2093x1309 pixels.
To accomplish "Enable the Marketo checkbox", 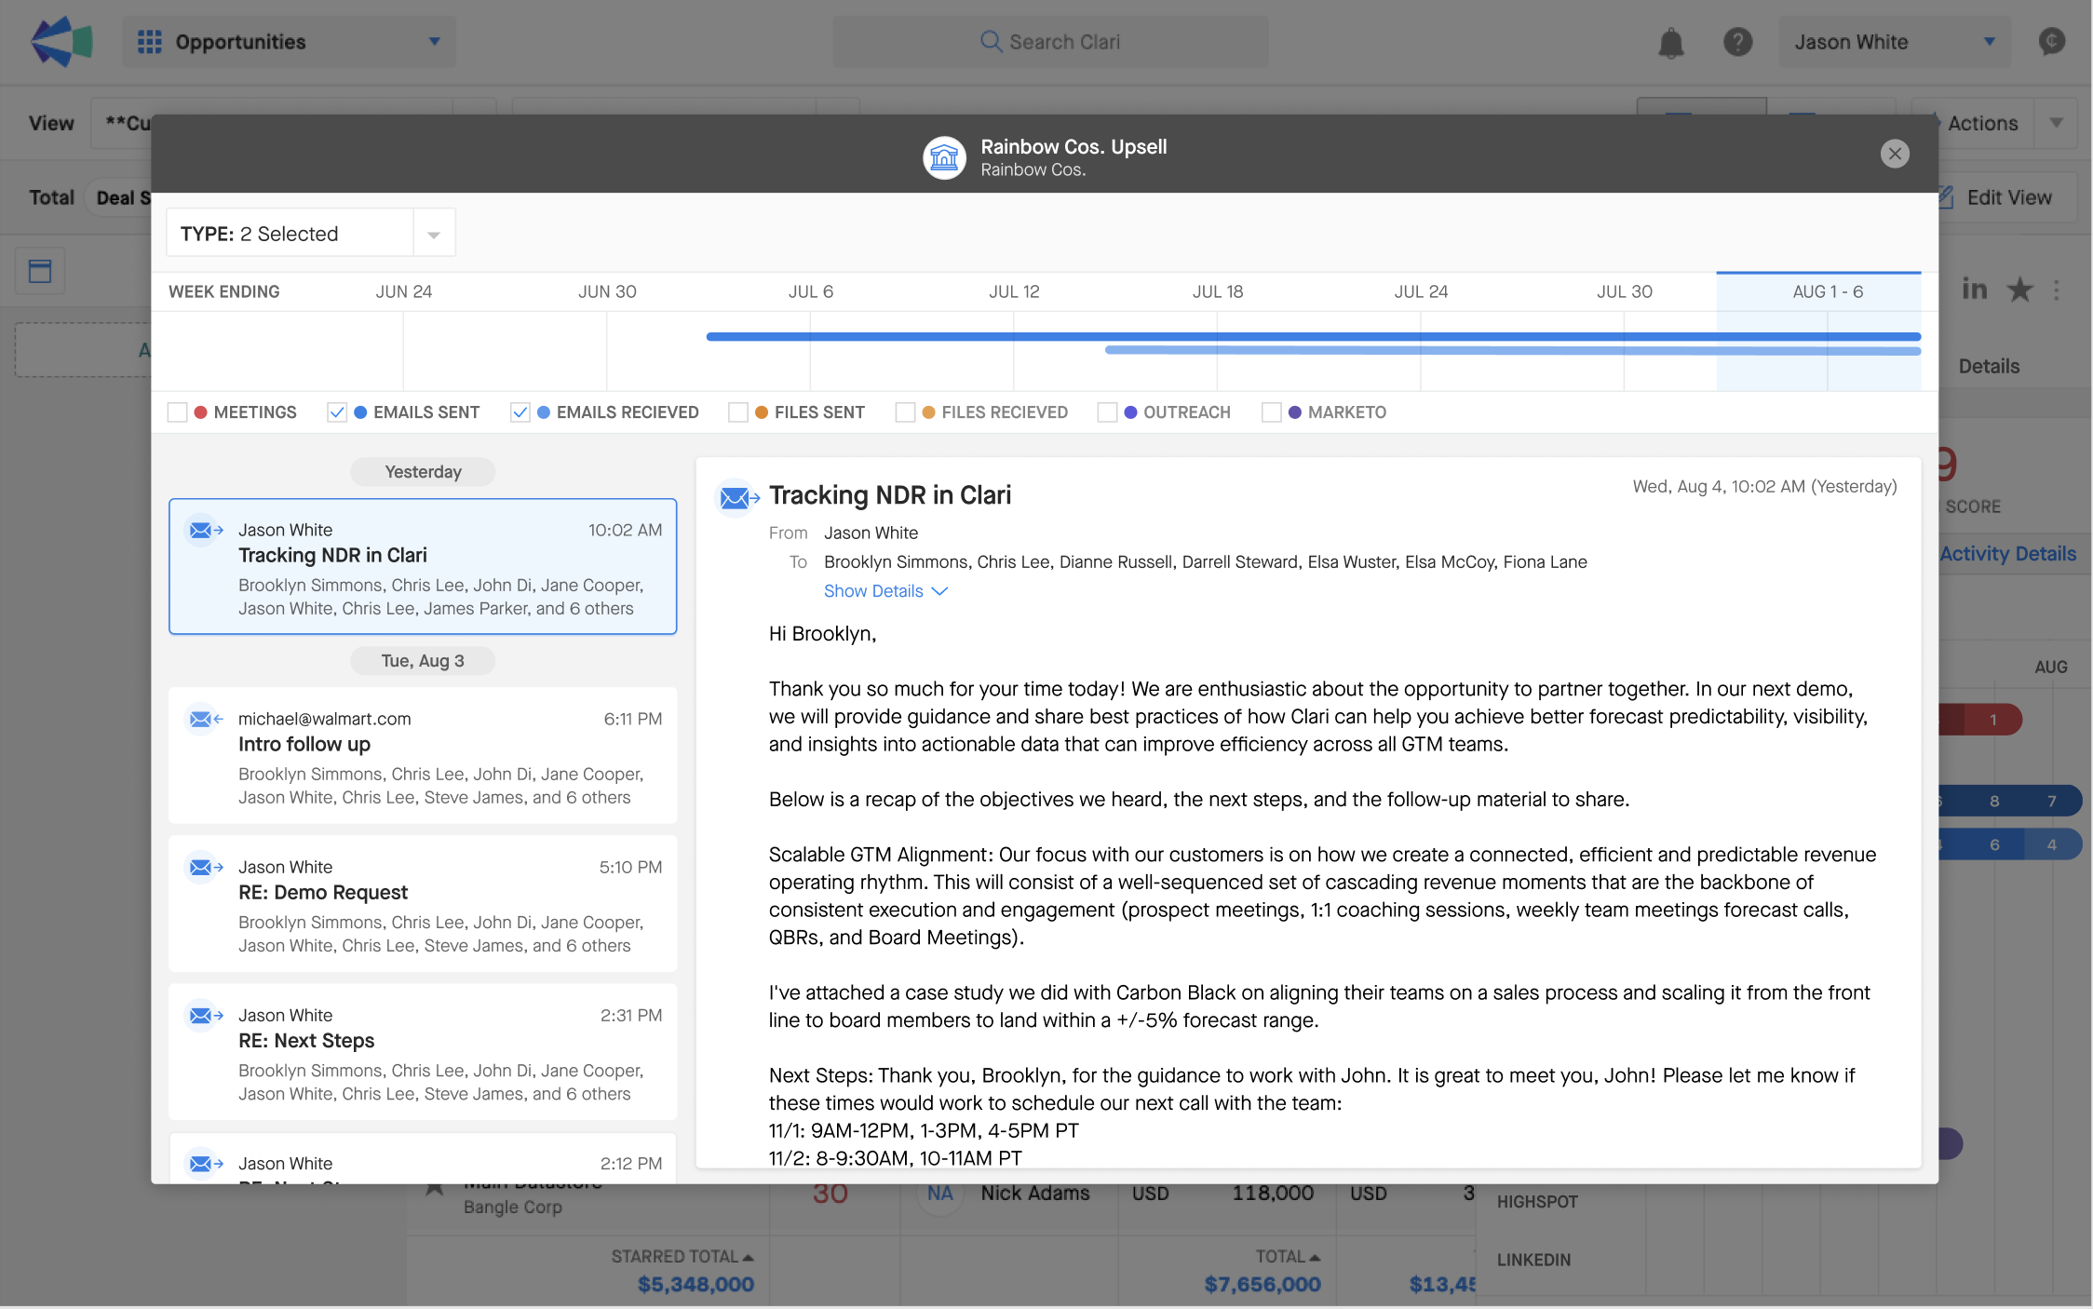I will (1271, 412).
